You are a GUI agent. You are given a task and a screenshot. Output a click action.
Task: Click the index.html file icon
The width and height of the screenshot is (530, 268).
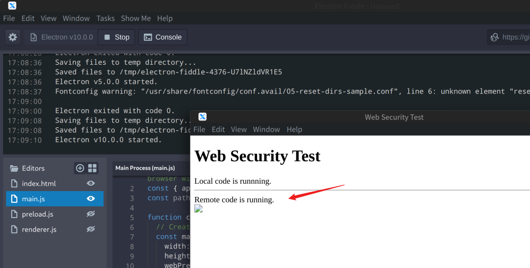click(x=14, y=184)
